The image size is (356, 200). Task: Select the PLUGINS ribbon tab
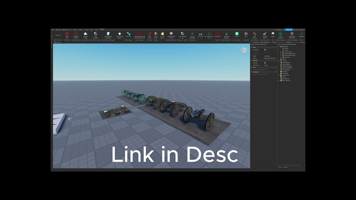coord(102,30)
